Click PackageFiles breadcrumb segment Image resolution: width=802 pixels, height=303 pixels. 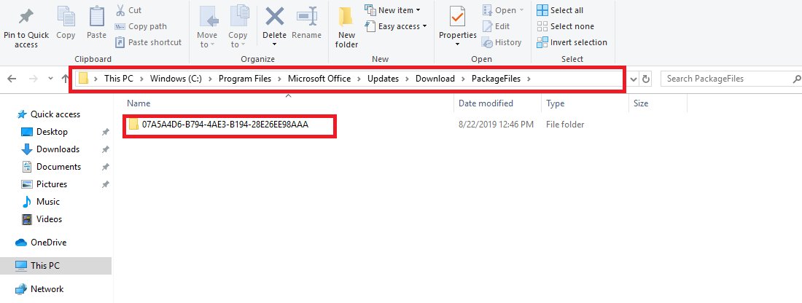click(497, 79)
